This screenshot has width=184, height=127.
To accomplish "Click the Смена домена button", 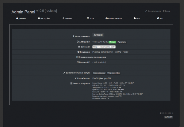I will point(99,73).
